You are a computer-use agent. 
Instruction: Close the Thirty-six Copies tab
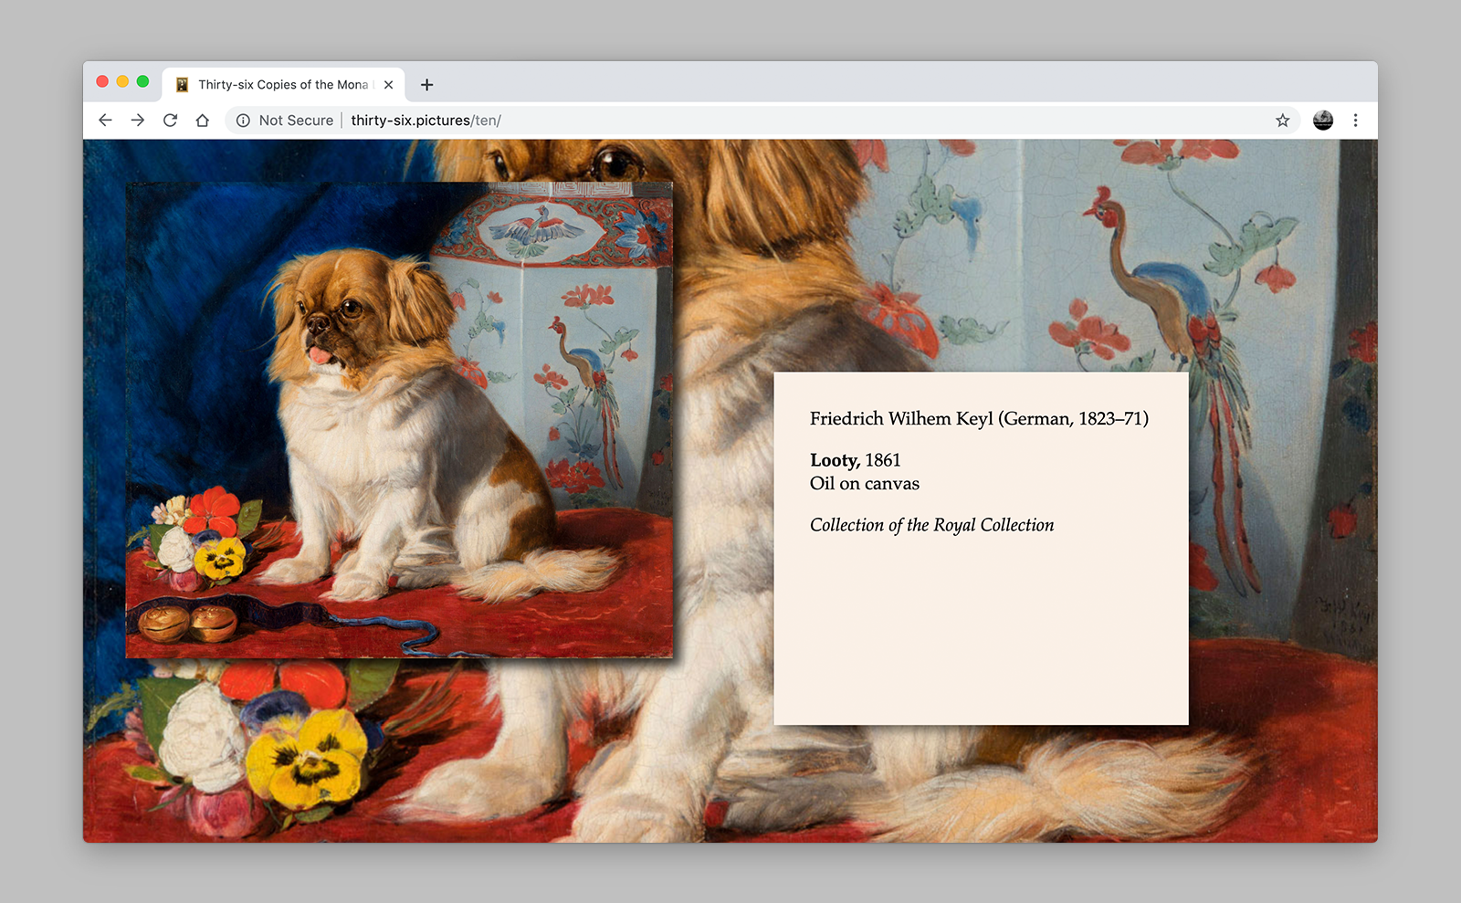[x=389, y=85]
